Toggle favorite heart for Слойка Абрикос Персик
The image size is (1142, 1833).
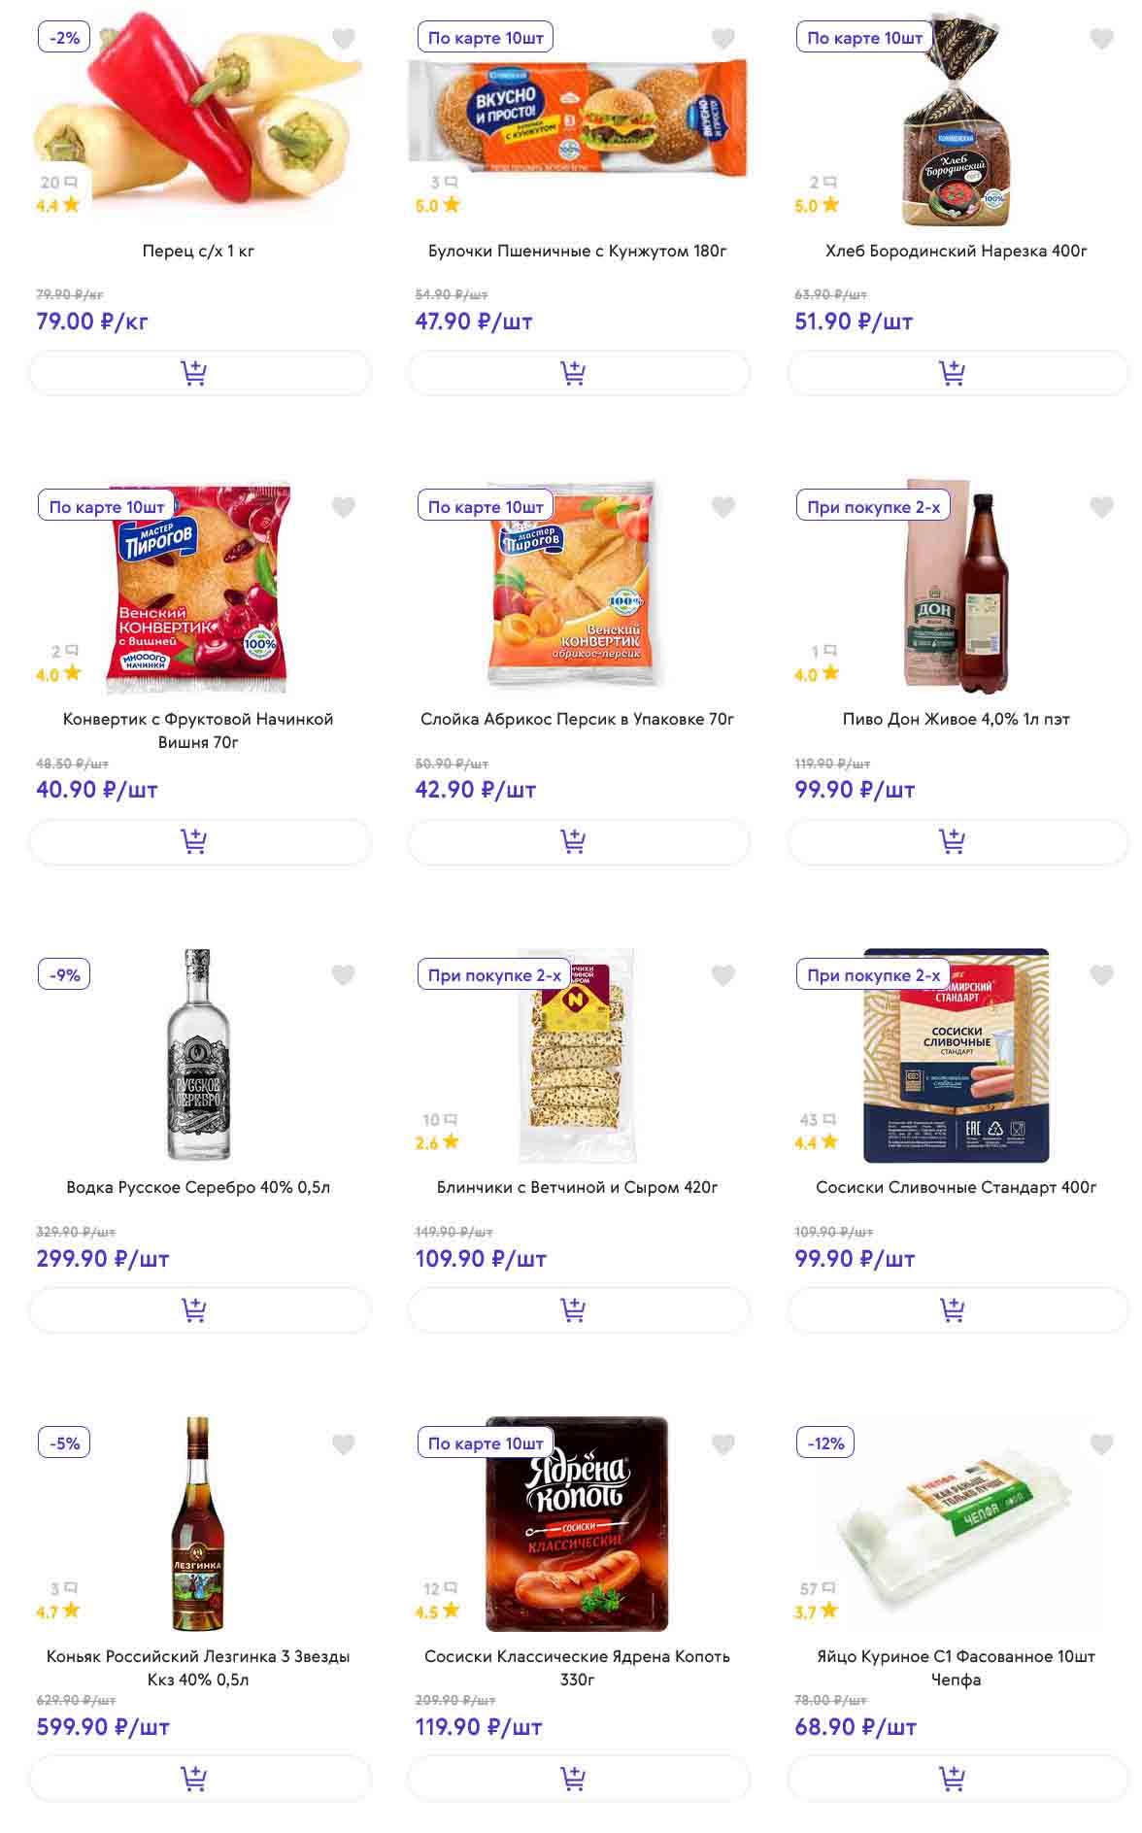(x=722, y=507)
